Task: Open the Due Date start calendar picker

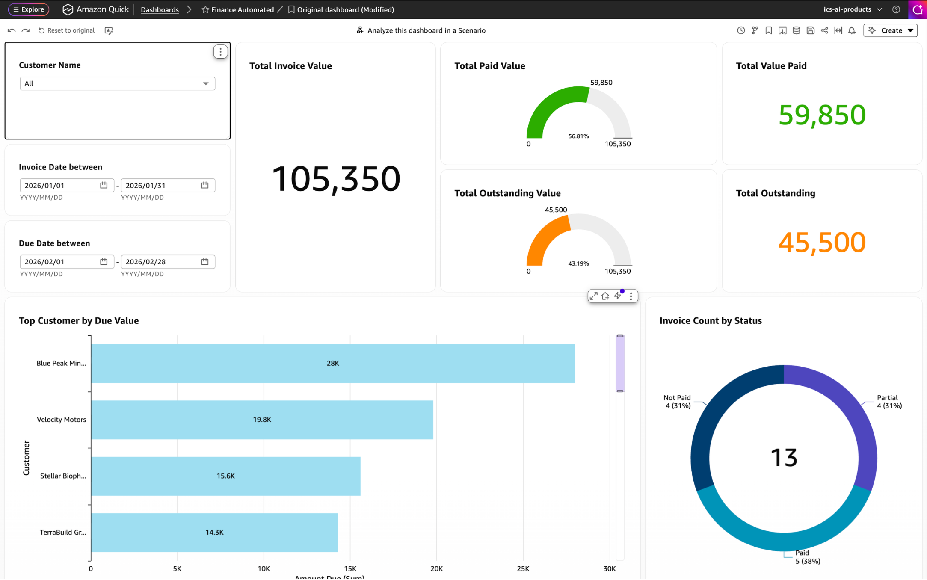Action: pos(104,262)
